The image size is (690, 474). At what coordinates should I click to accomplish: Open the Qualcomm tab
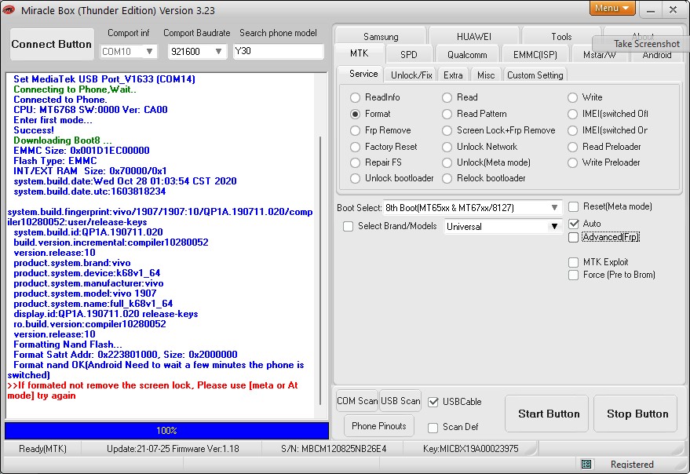point(467,55)
